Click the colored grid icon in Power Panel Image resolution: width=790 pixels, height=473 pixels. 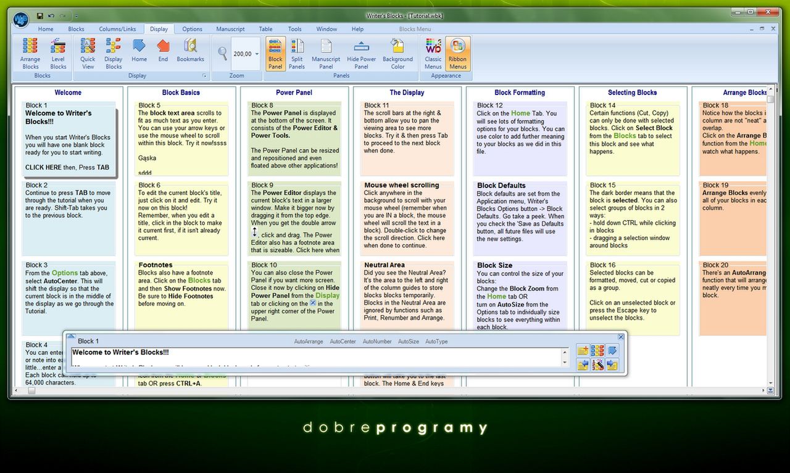[597, 350]
